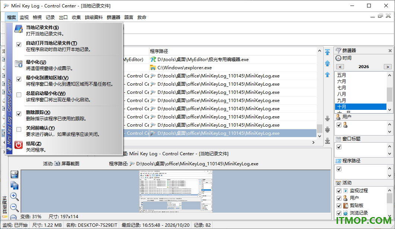The height and width of the screenshot is (229, 395).
Task: Jump to last record with bottom arrow
Action: point(328,141)
